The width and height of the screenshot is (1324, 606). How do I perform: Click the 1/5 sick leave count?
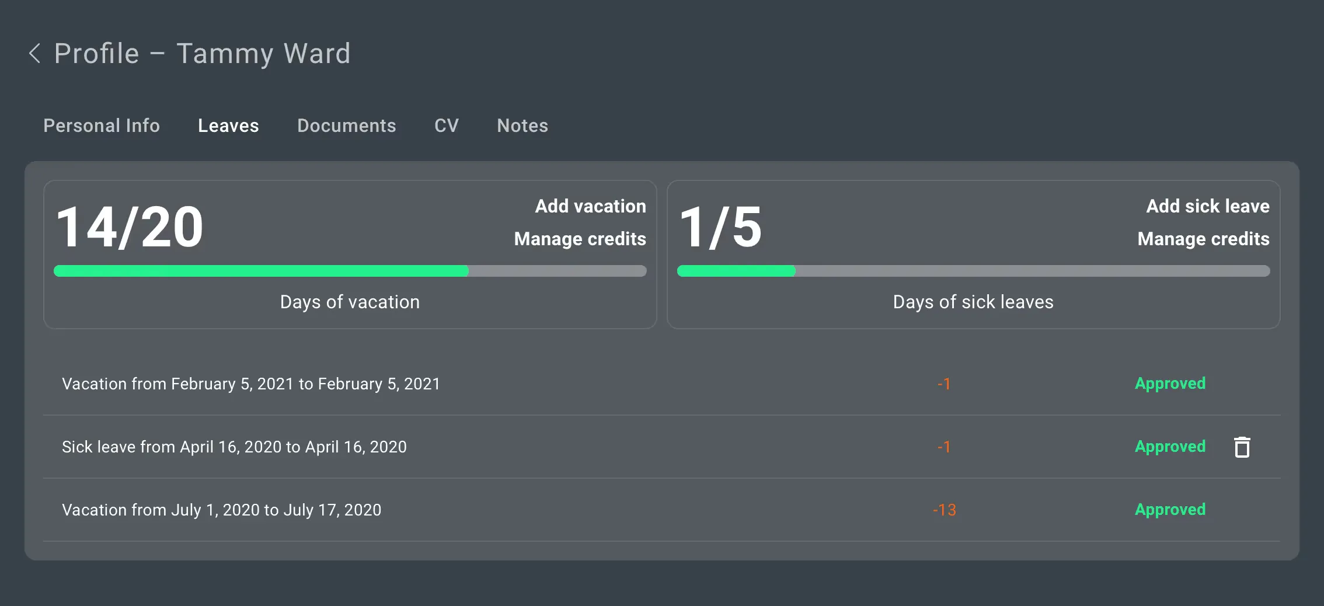click(x=721, y=227)
